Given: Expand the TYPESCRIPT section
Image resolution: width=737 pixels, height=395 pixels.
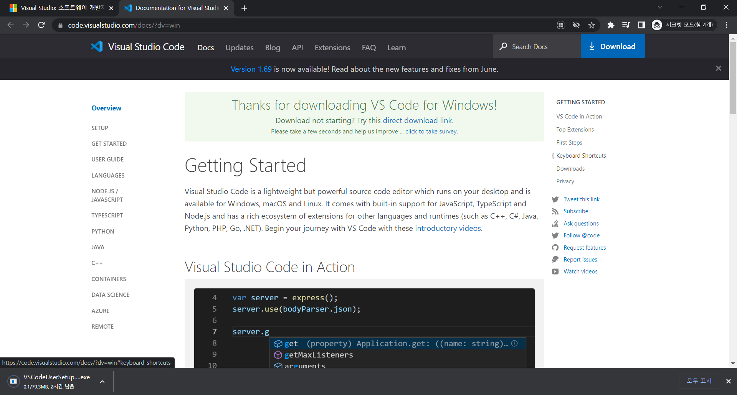Looking at the screenshot, I should click(x=107, y=215).
